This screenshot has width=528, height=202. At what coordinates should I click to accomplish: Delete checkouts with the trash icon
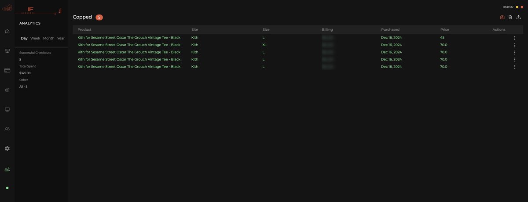[510, 17]
